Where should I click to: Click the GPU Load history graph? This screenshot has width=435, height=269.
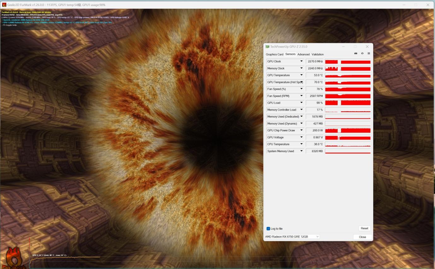point(348,103)
